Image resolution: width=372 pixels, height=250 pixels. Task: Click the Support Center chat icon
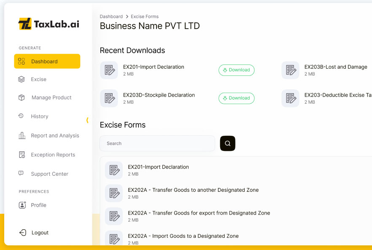click(x=21, y=174)
